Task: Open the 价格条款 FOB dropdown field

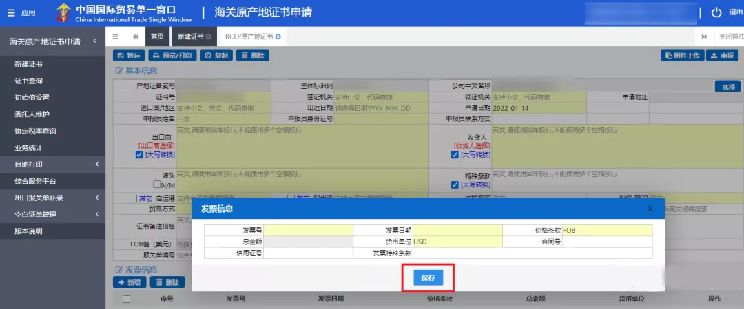Action: 607,231
